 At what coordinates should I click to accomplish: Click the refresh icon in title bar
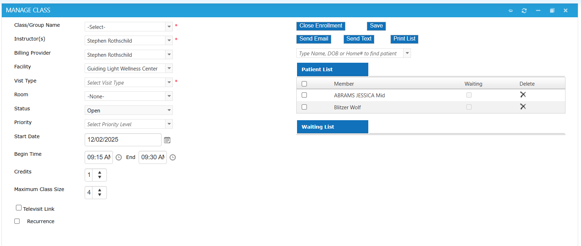(524, 11)
